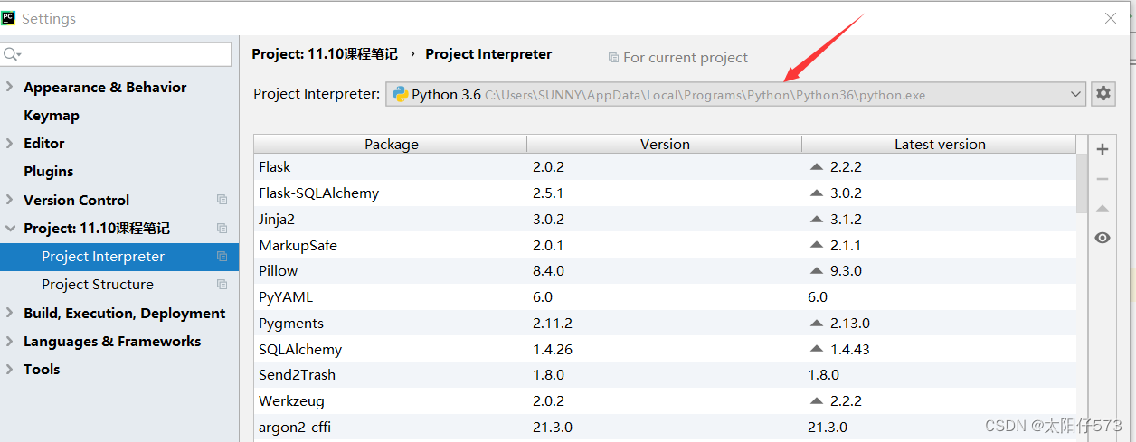Open the interpreter gear settings icon
Screen dimensions: 1136x442
(x=1103, y=94)
